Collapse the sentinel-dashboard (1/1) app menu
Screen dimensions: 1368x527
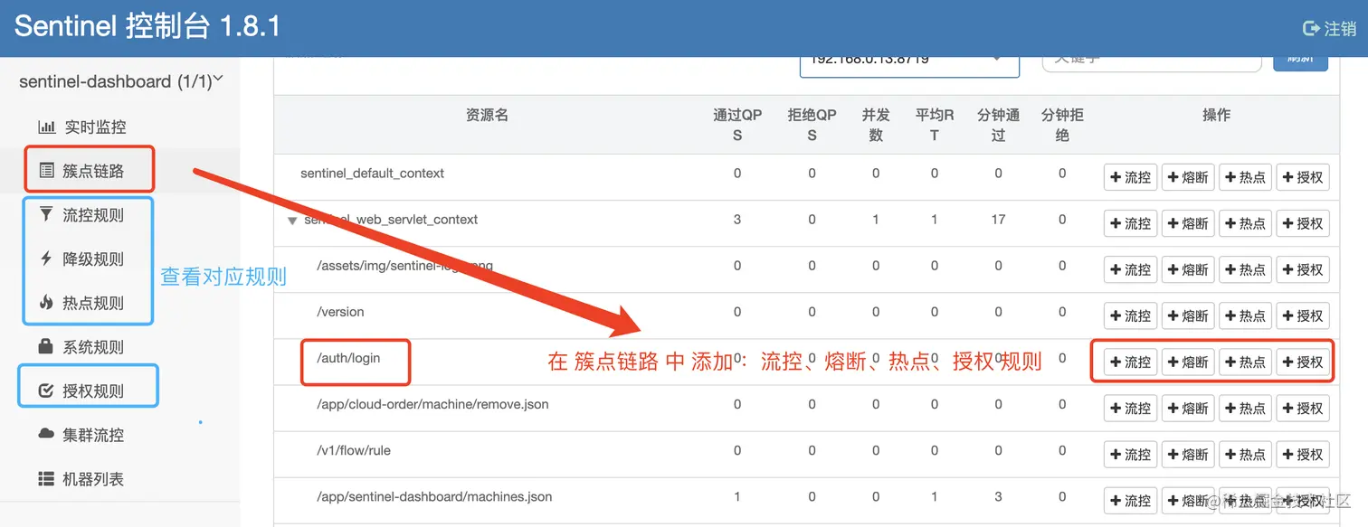pyautogui.click(x=120, y=81)
